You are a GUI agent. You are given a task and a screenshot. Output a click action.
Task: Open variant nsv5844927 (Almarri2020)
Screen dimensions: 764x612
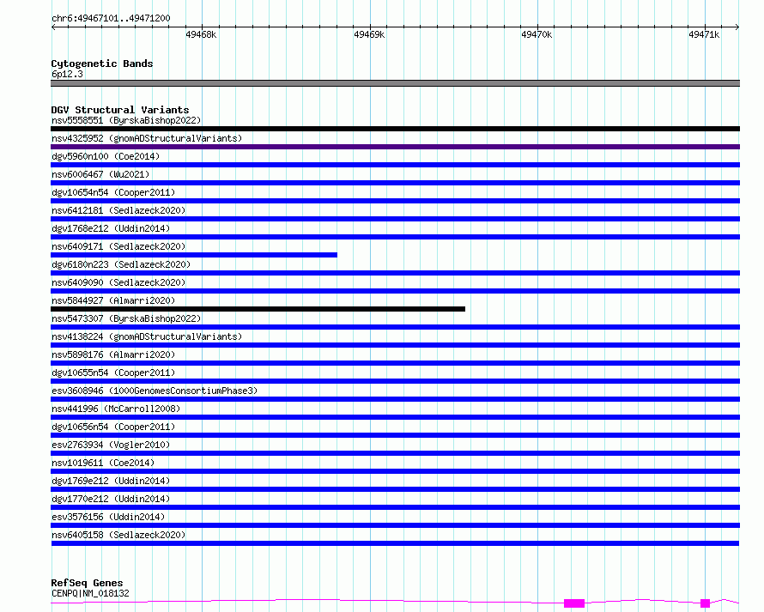(113, 300)
